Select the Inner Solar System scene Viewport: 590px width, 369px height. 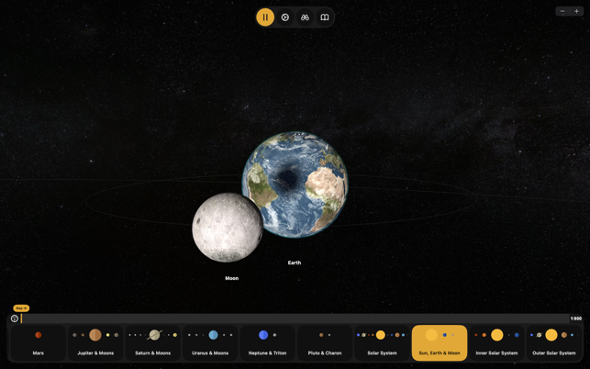tap(496, 343)
